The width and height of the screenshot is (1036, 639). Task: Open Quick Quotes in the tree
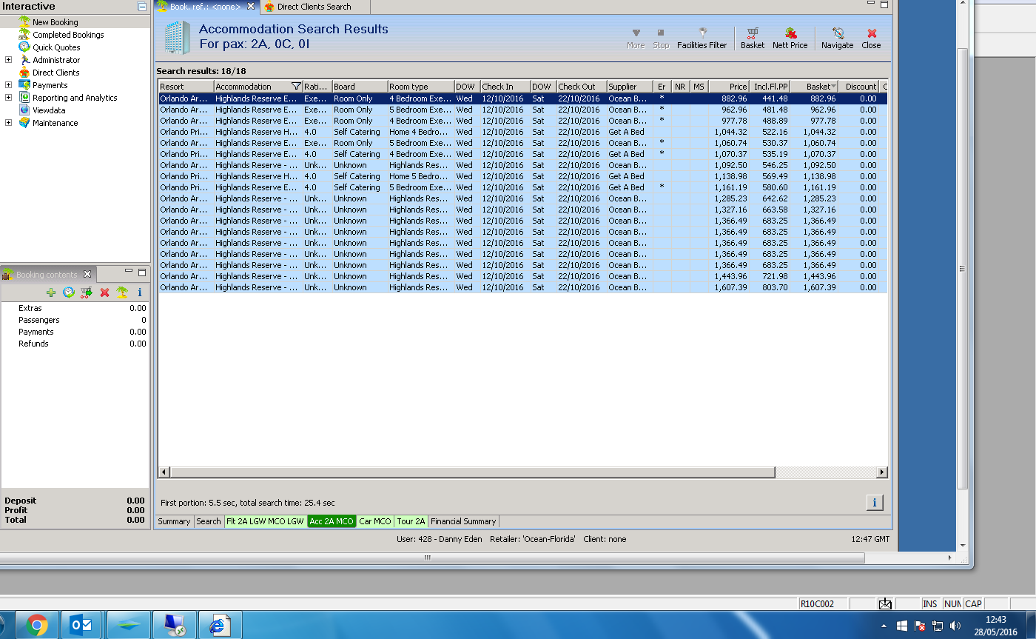[x=56, y=47]
